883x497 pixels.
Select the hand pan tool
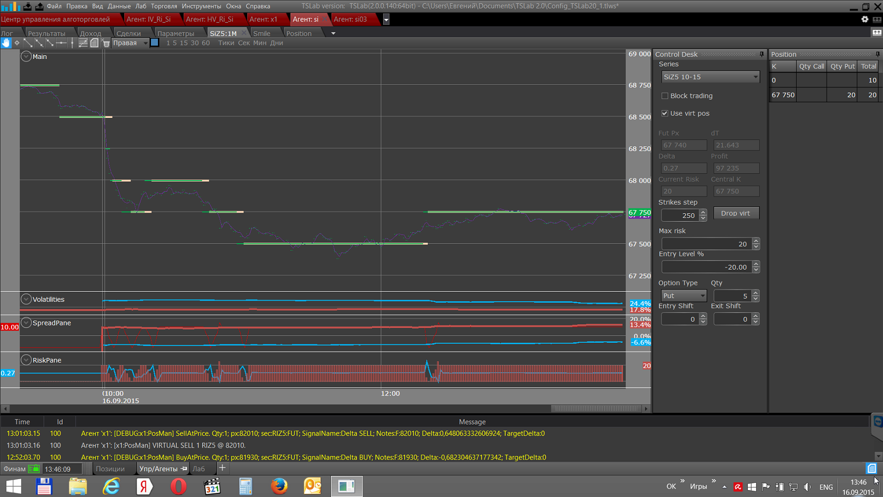tap(6, 43)
